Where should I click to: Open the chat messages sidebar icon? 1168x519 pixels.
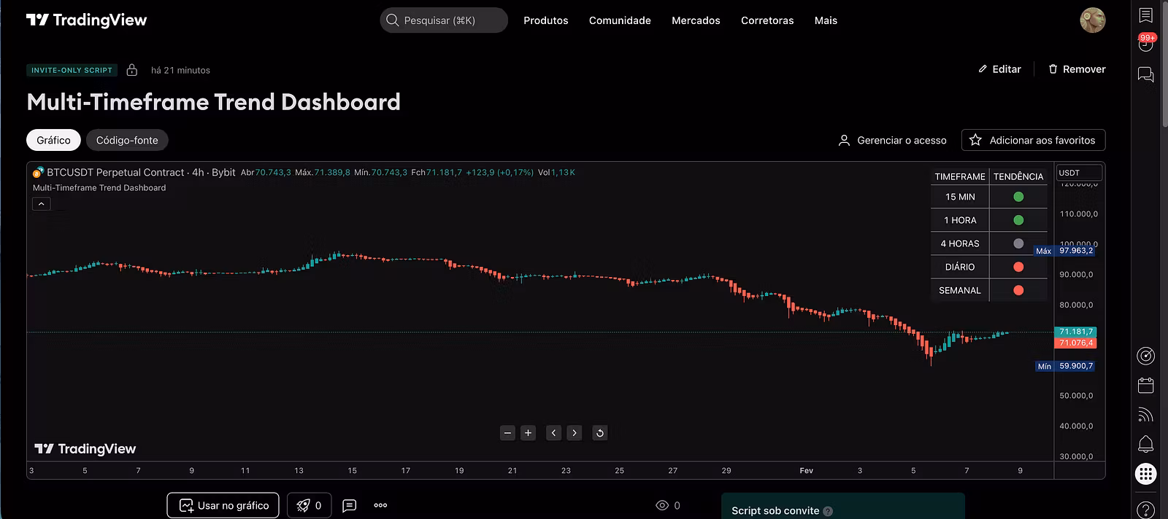tap(1146, 74)
